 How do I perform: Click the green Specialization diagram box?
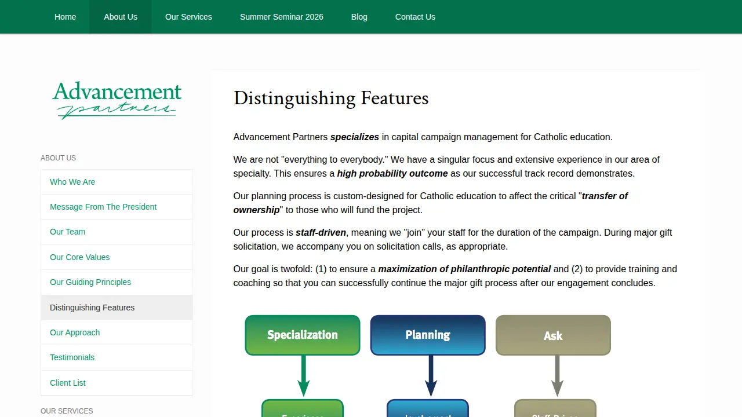coord(303,335)
